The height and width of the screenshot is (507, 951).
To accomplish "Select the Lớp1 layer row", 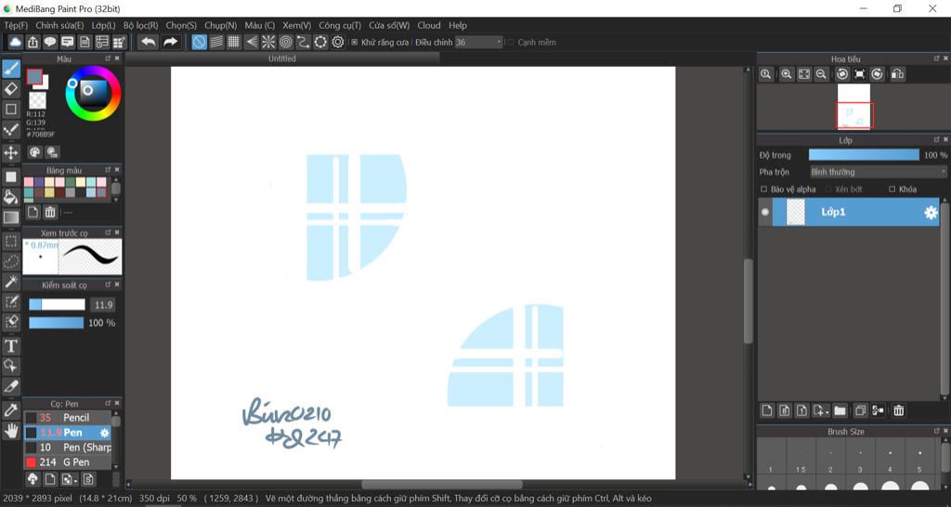I will click(x=849, y=213).
